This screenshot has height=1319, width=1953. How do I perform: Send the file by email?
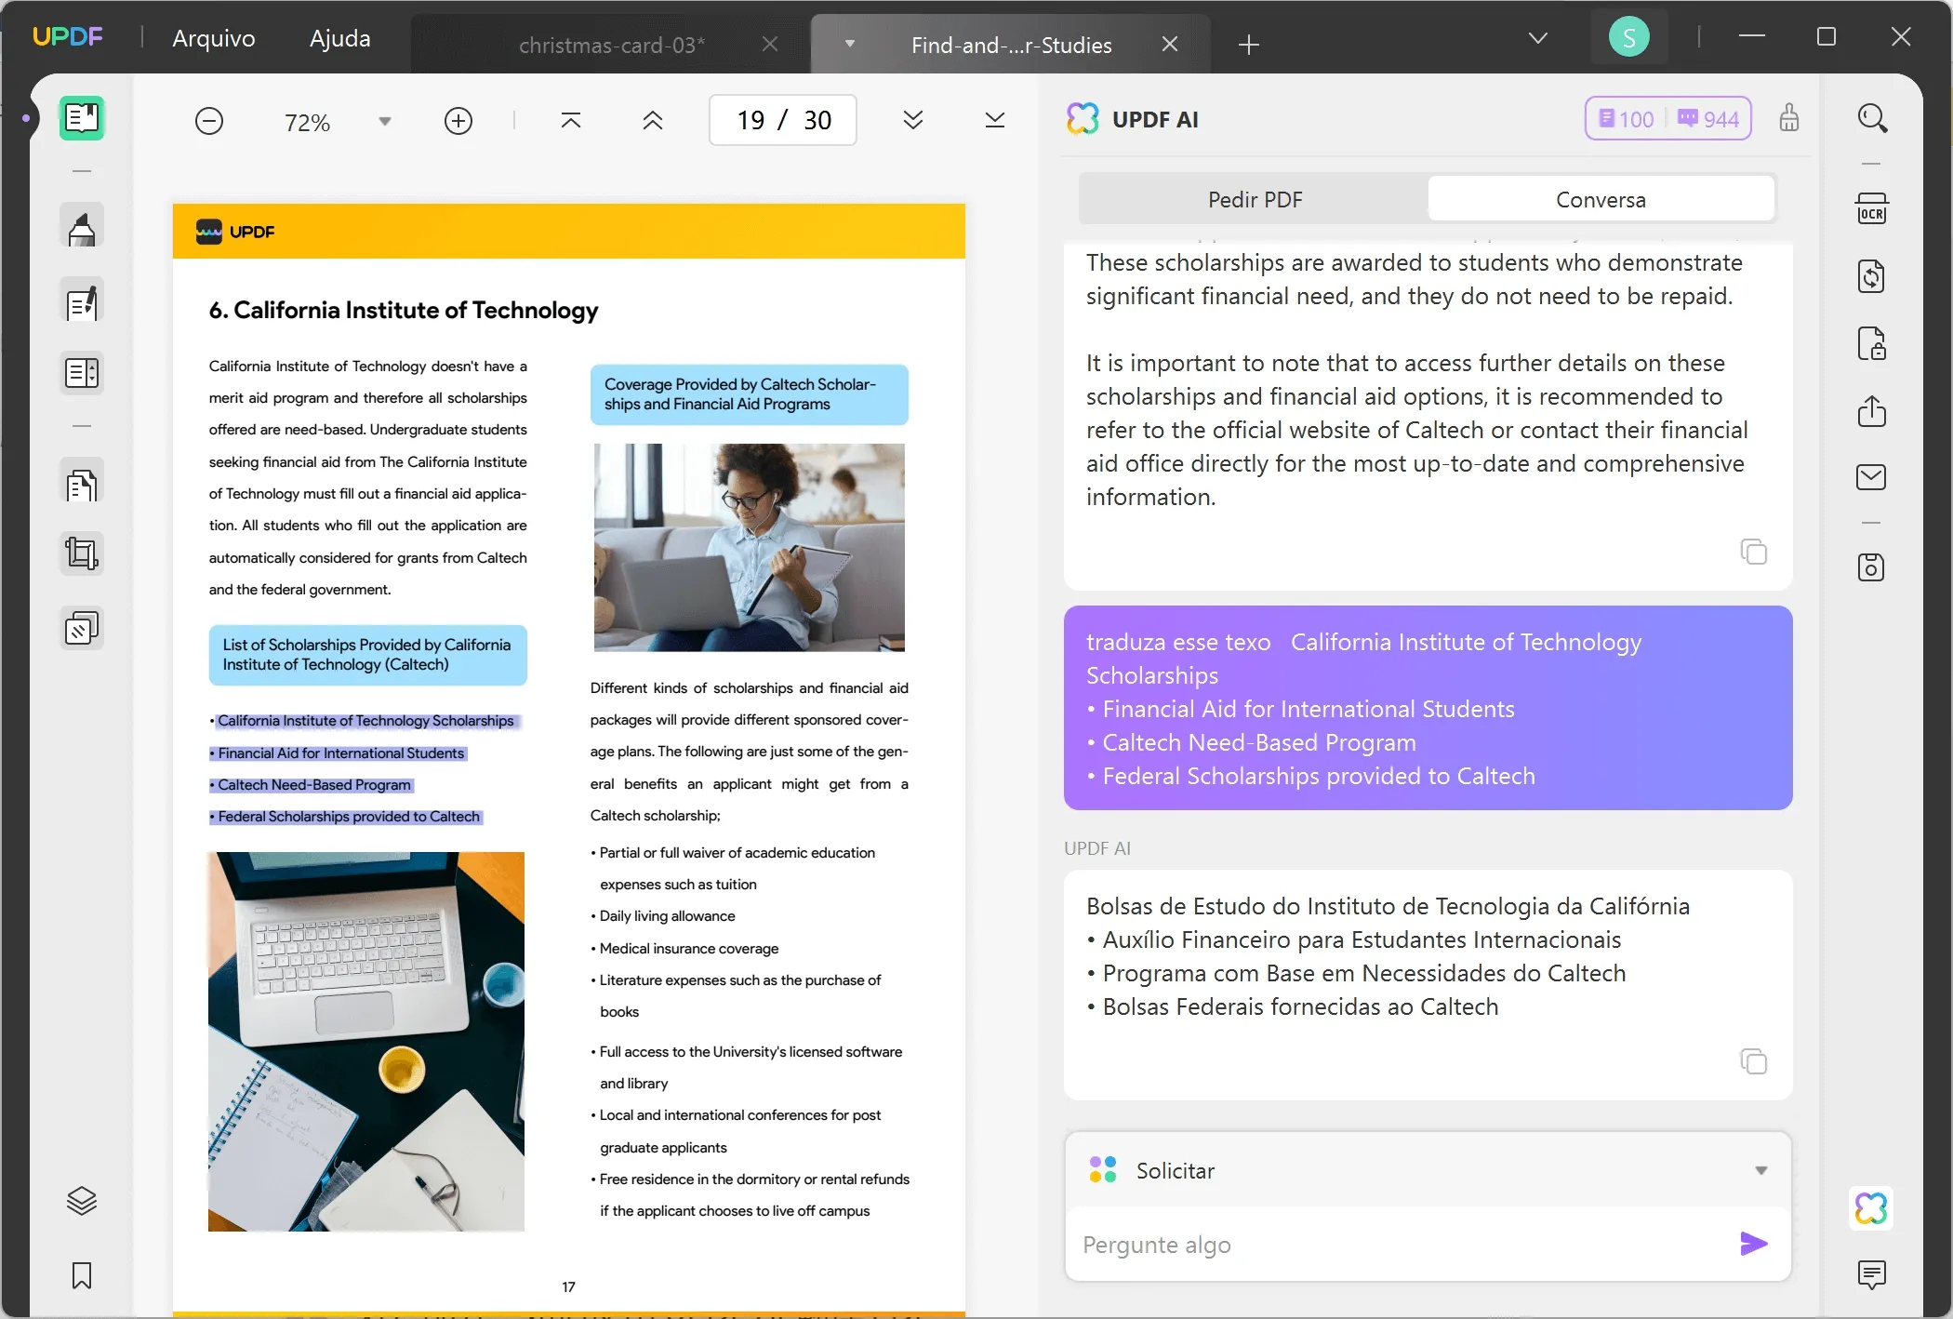[x=1872, y=477]
